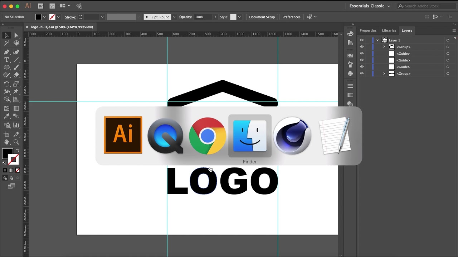
Task: Open stroke weight dropdown
Action: (x=102, y=17)
